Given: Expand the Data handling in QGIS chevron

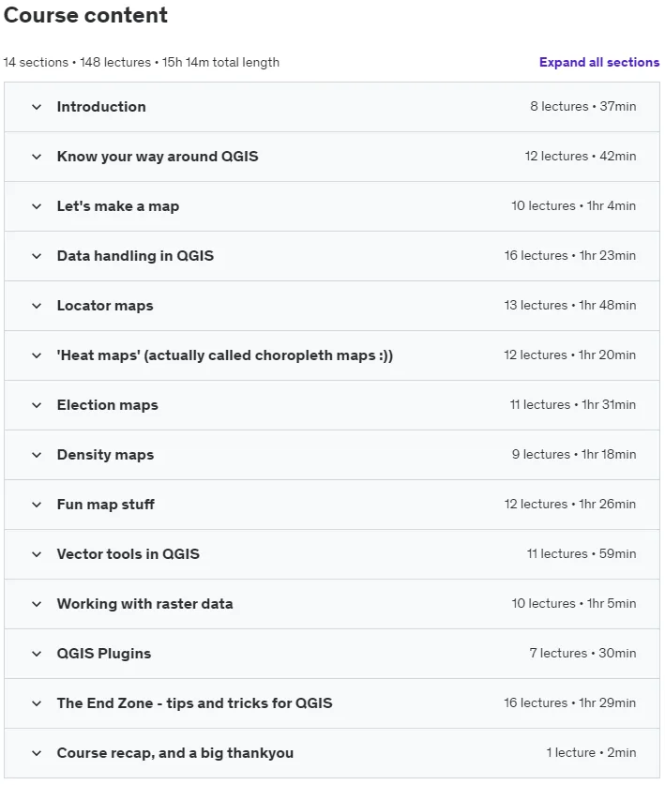Looking at the screenshot, I should [37, 256].
